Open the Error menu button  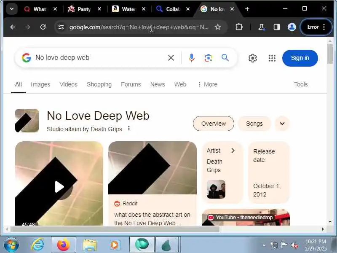(316, 27)
